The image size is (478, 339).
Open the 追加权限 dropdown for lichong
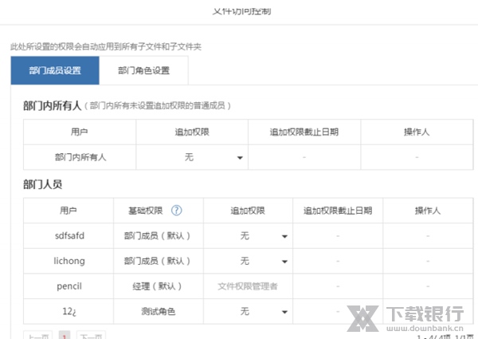coord(284,262)
